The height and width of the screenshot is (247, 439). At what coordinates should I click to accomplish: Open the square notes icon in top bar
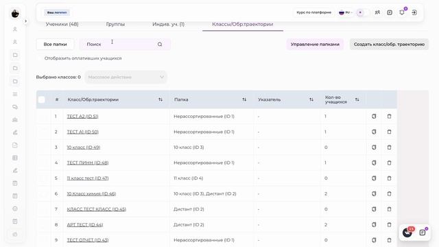pyautogui.click(x=390, y=12)
